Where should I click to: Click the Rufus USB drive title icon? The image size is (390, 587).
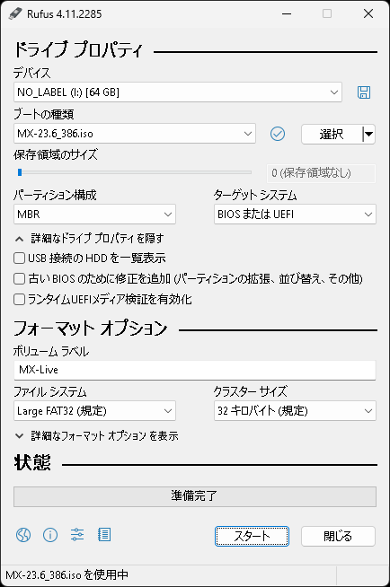point(15,13)
